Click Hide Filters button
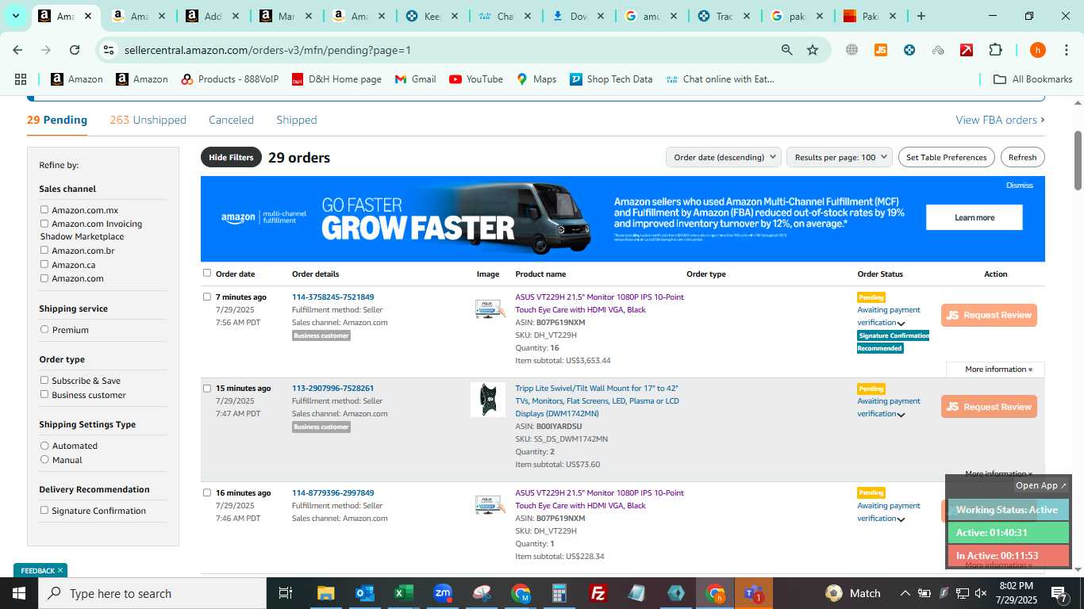Viewport: 1084px width, 609px height. [x=231, y=157]
